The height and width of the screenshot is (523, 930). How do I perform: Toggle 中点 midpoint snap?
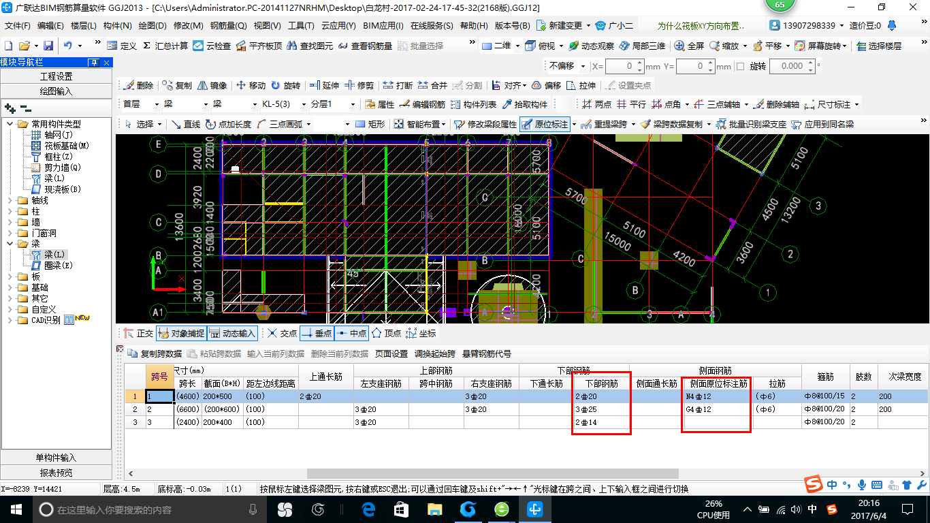pyautogui.click(x=351, y=333)
